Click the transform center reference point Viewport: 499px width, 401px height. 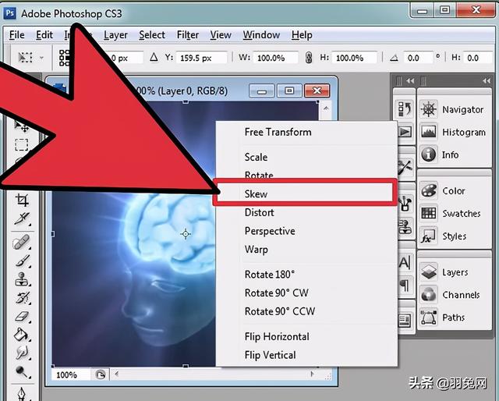186,234
